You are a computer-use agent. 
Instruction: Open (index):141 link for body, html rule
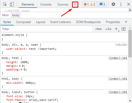[x=118, y=58]
